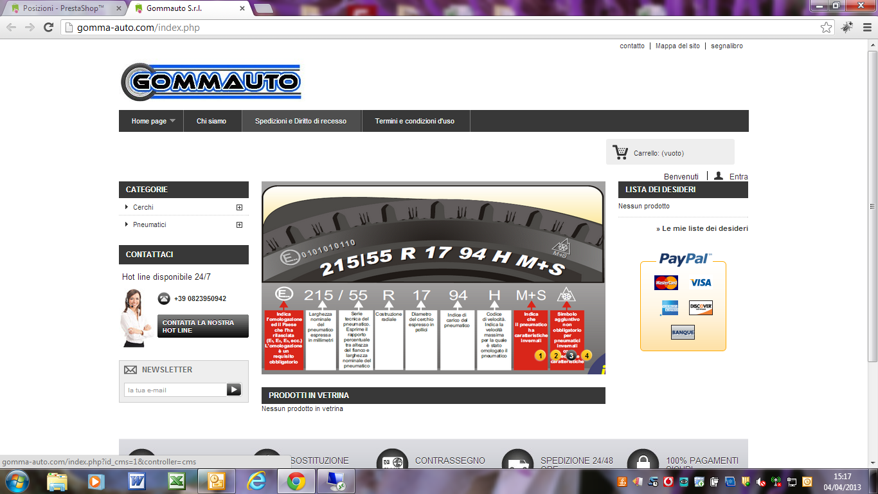Go to slide 3 of the banner
The width and height of the screenshot is (878, 494).
pyautogui.click(x=571, y=355)
